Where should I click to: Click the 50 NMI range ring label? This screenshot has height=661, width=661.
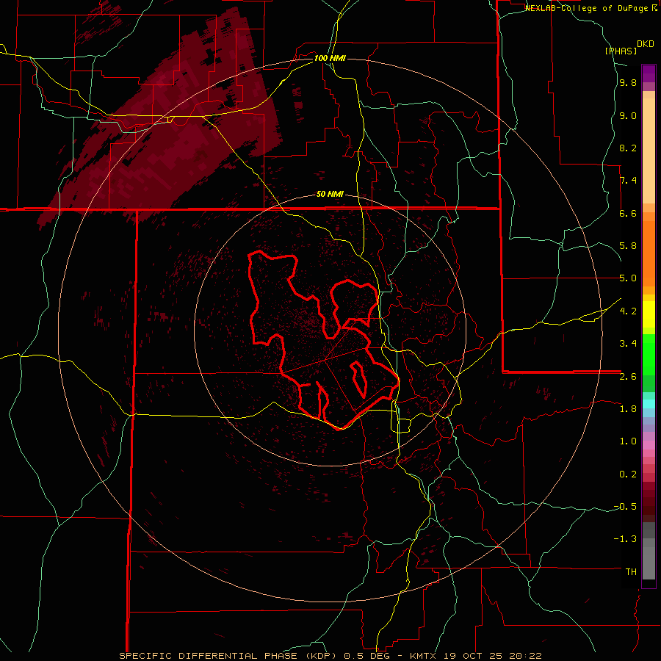coord(330,195)
